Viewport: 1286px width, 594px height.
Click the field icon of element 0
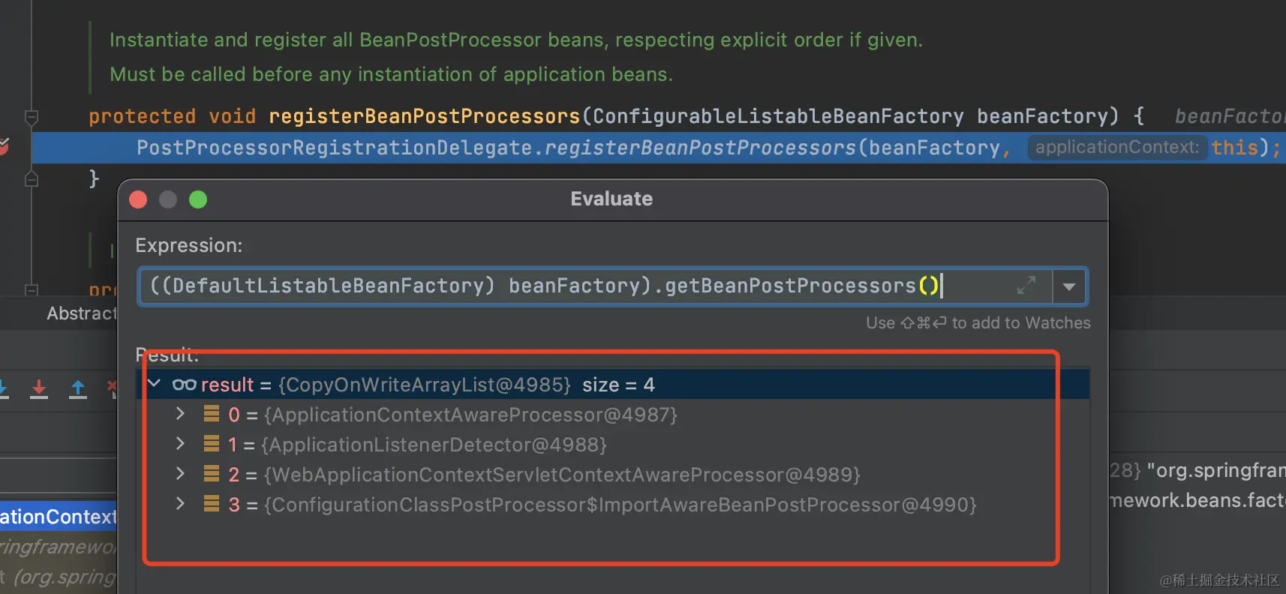point(212,414)
